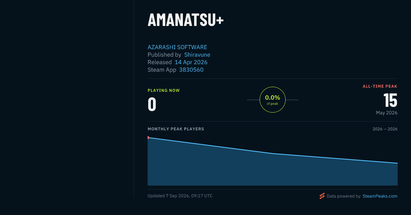Click the 2026 — 2026 date range
Screen dimensions: 411x215
[x=385, y=129]
